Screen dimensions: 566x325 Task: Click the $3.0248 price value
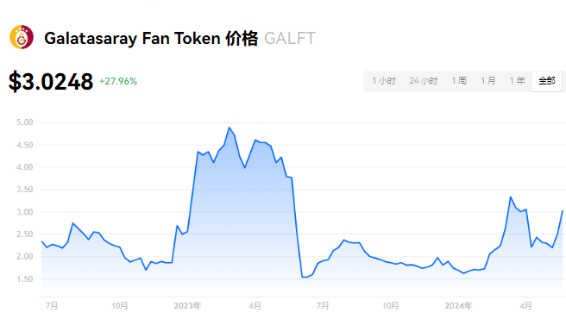pyautogui.click(x=51, y=82)
